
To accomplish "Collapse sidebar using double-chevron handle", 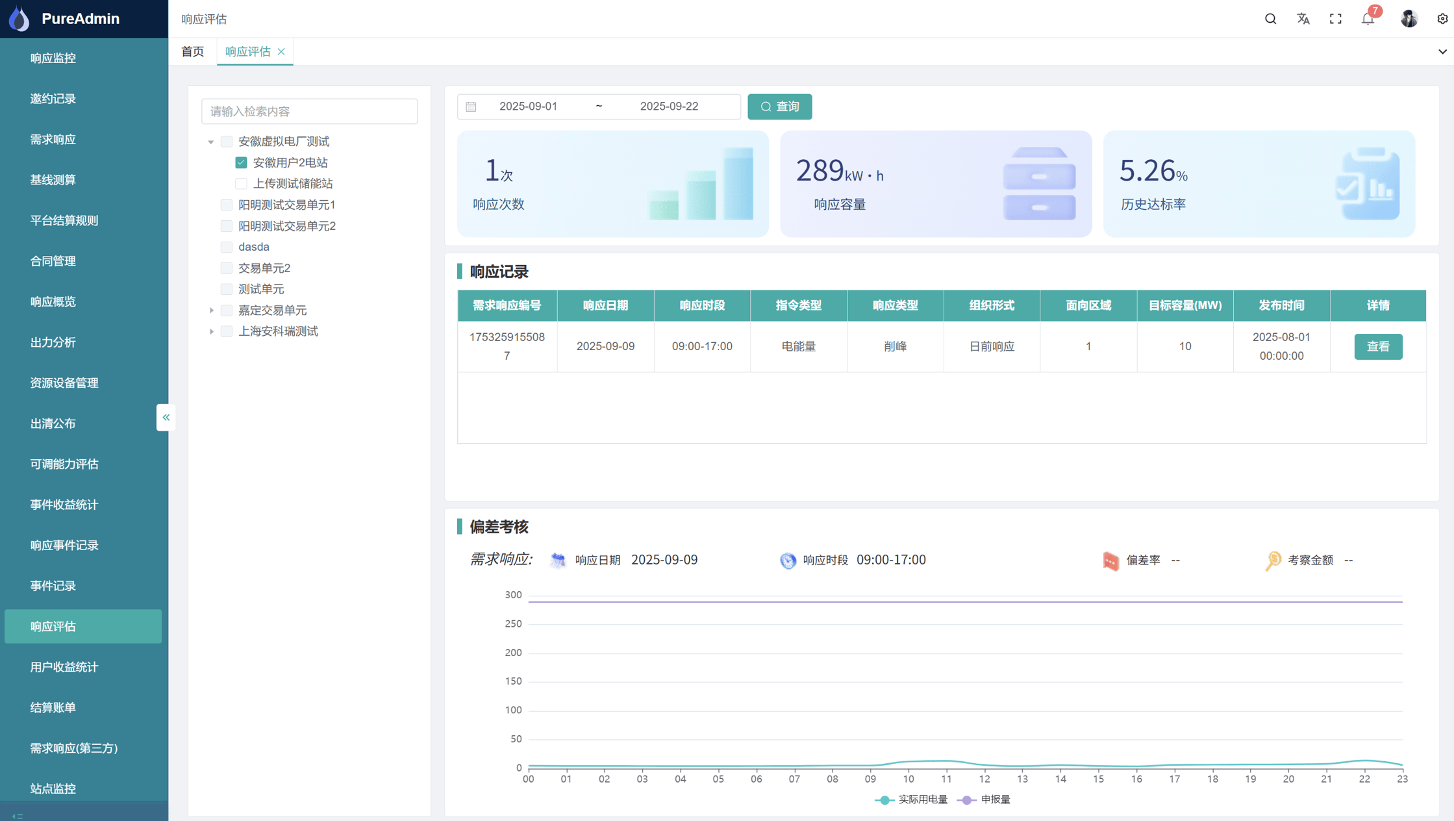I will click(166, 418).
